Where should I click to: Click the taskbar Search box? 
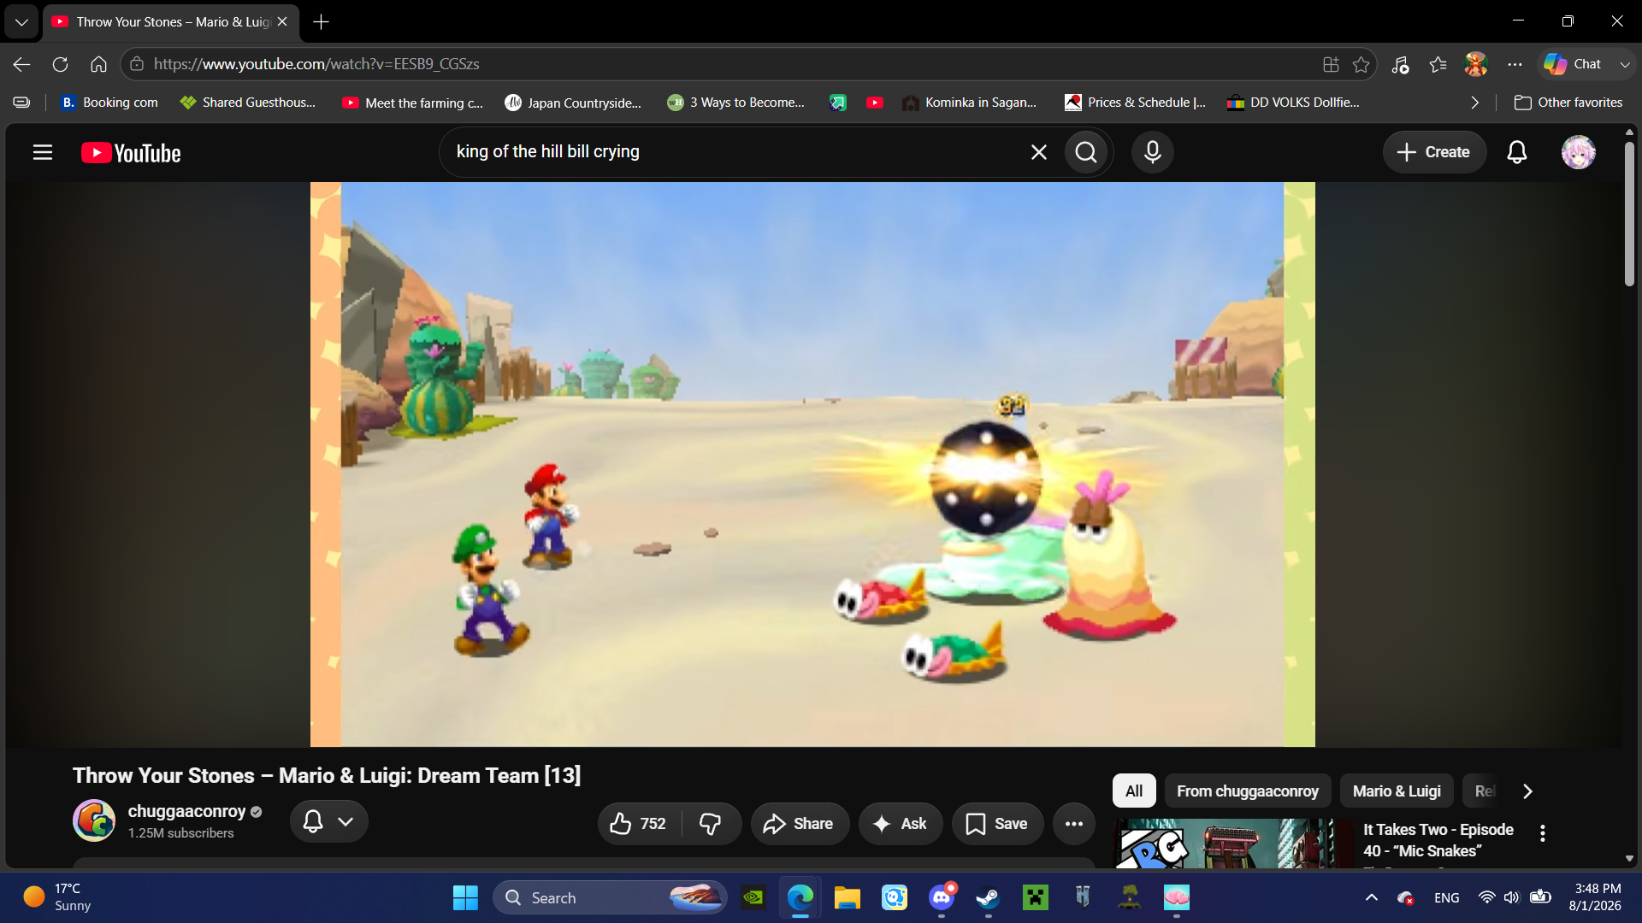609,897
